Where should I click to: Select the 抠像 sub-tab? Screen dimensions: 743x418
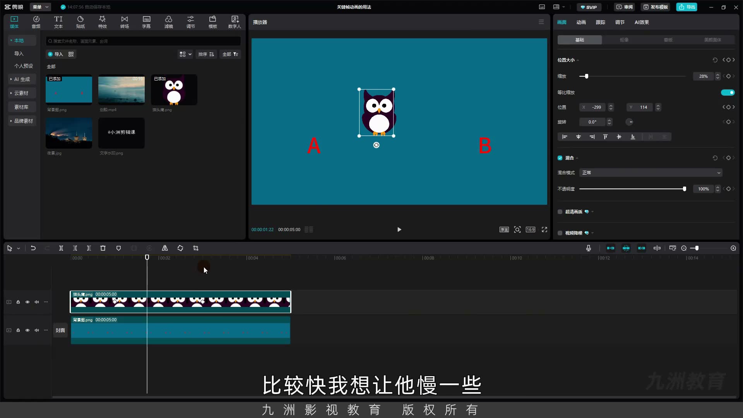pos(624,40)
